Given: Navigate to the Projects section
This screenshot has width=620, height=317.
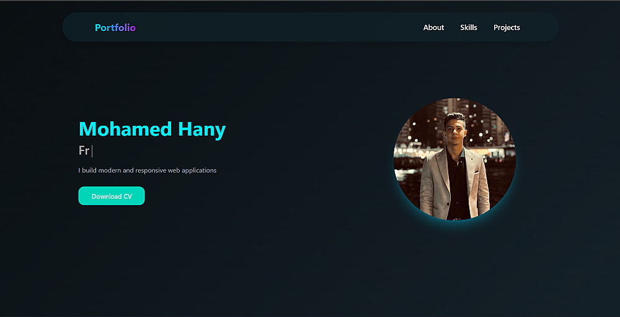Looking at the screenshot, I should click(x=507, y=28).
